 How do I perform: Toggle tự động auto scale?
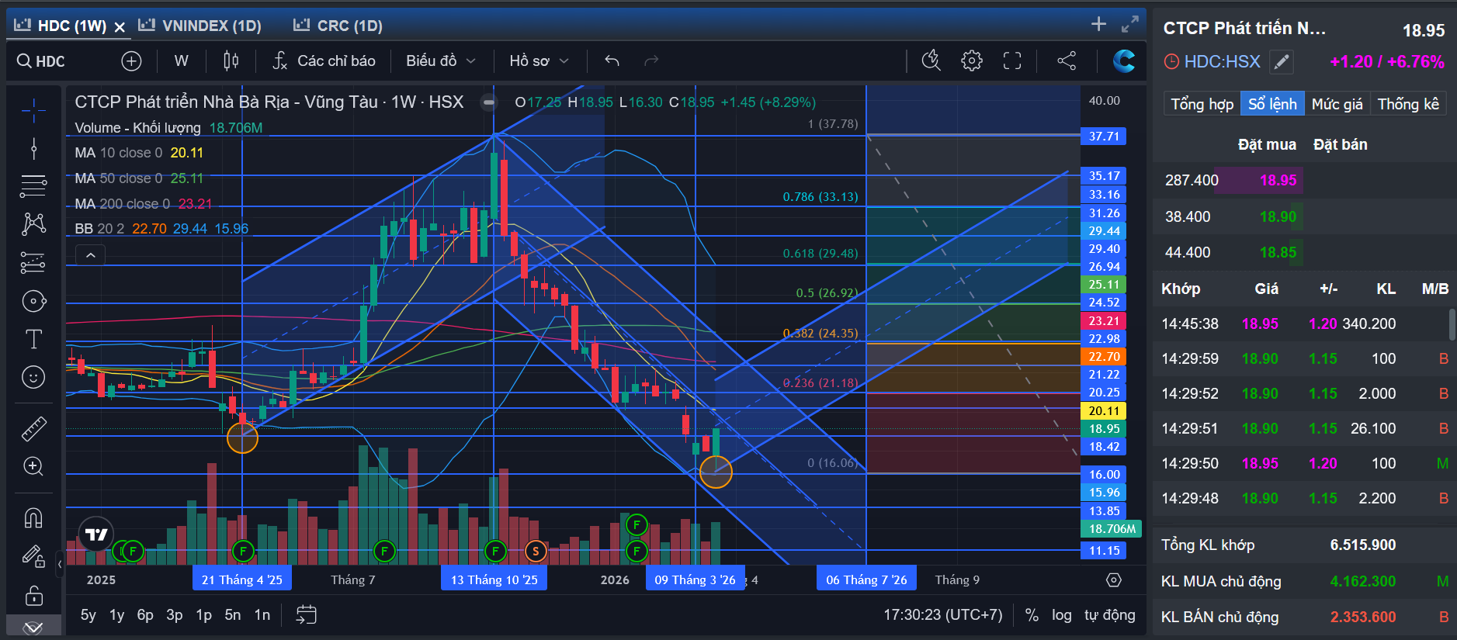coord(1110,615)
